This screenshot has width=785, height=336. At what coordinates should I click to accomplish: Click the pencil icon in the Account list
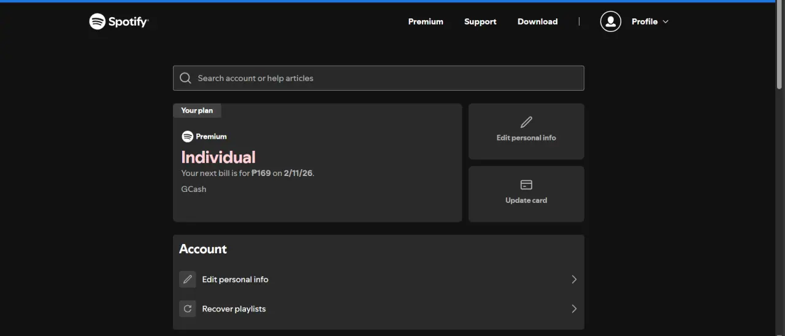[x=188, y=279]
